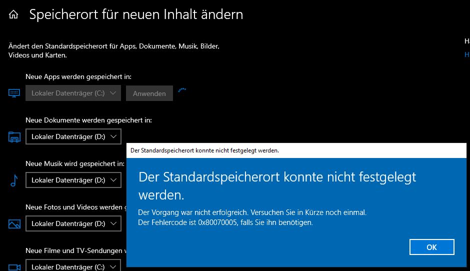470x271 pixels.
Task: Click the large error heading in the dialog
Action: click(277, 184)
